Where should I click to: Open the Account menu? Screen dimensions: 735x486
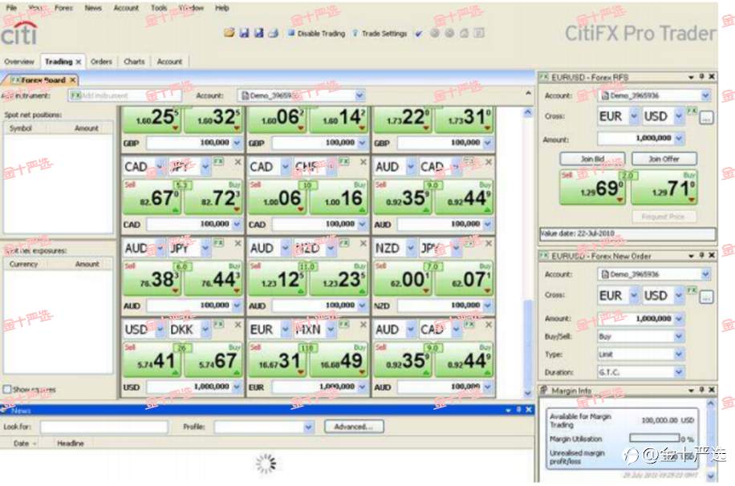126,8
